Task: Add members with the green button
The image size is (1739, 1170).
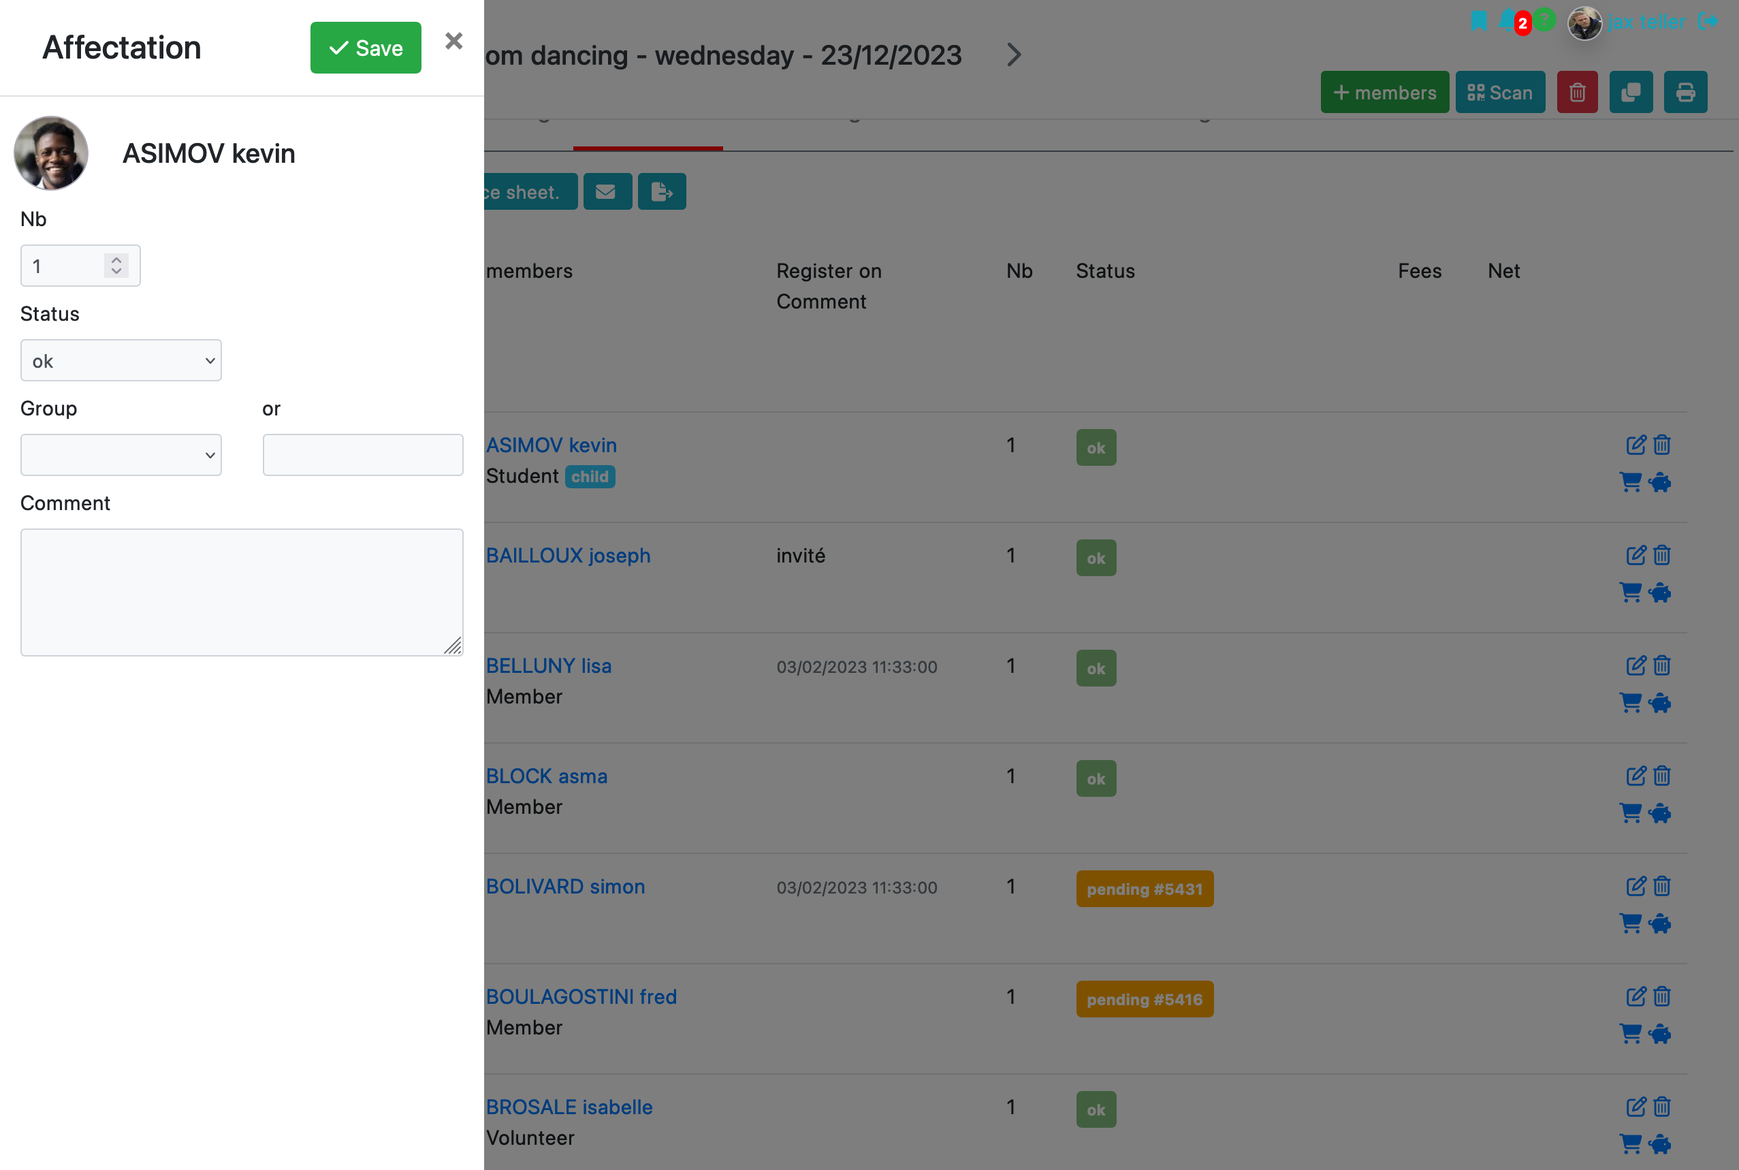Action: [x=1385, y=93]
